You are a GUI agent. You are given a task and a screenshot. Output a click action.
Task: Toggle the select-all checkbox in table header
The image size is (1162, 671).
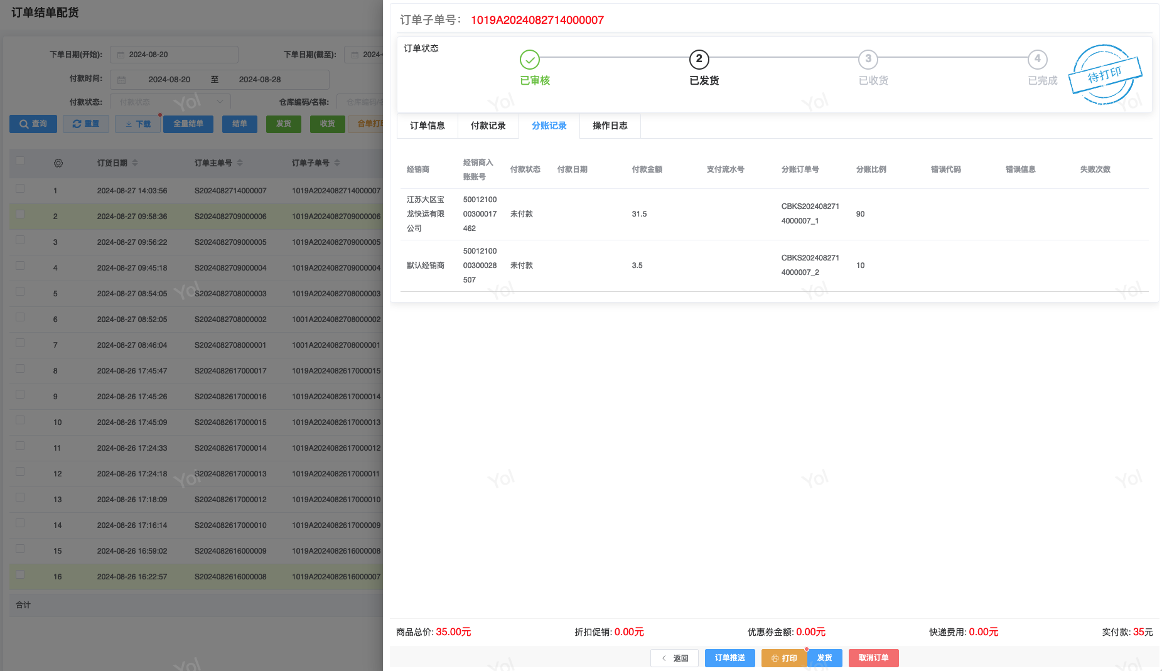click(x=20, y=161)
